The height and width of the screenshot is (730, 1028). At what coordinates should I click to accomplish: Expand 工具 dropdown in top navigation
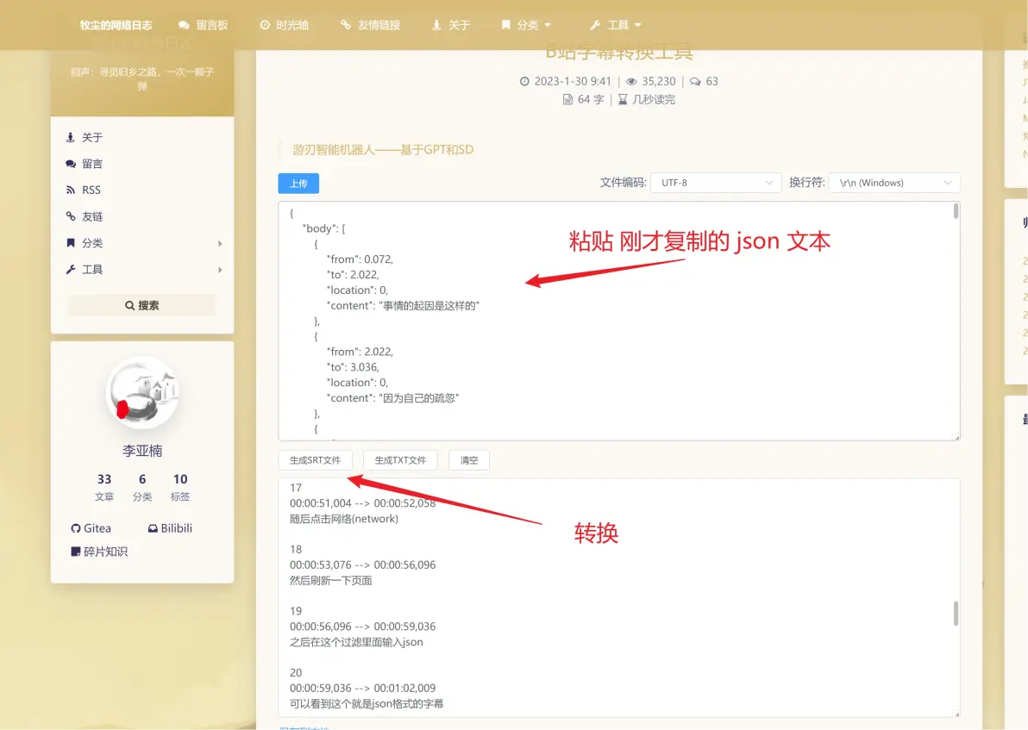click(616, 25)
